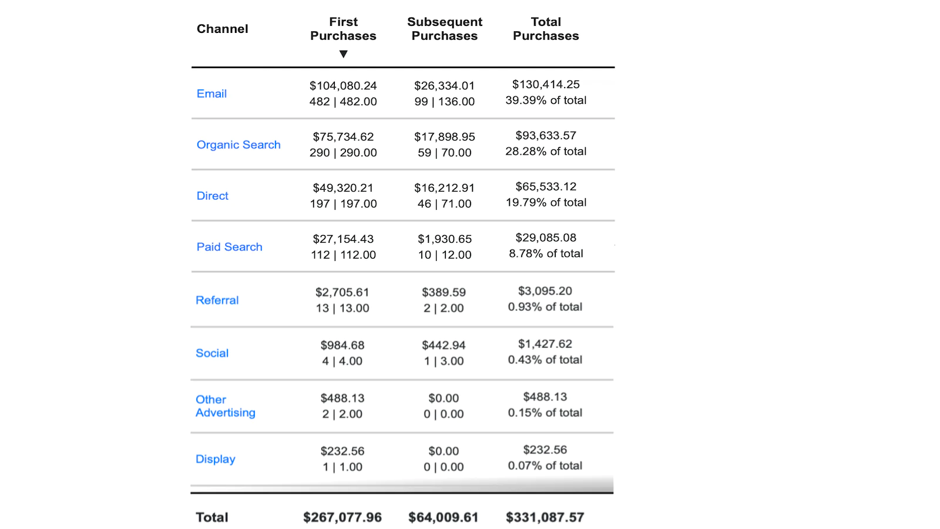This screenshot has width=940, height=529.
Task: Open the Email channel link
Action: tap(211, 93)
